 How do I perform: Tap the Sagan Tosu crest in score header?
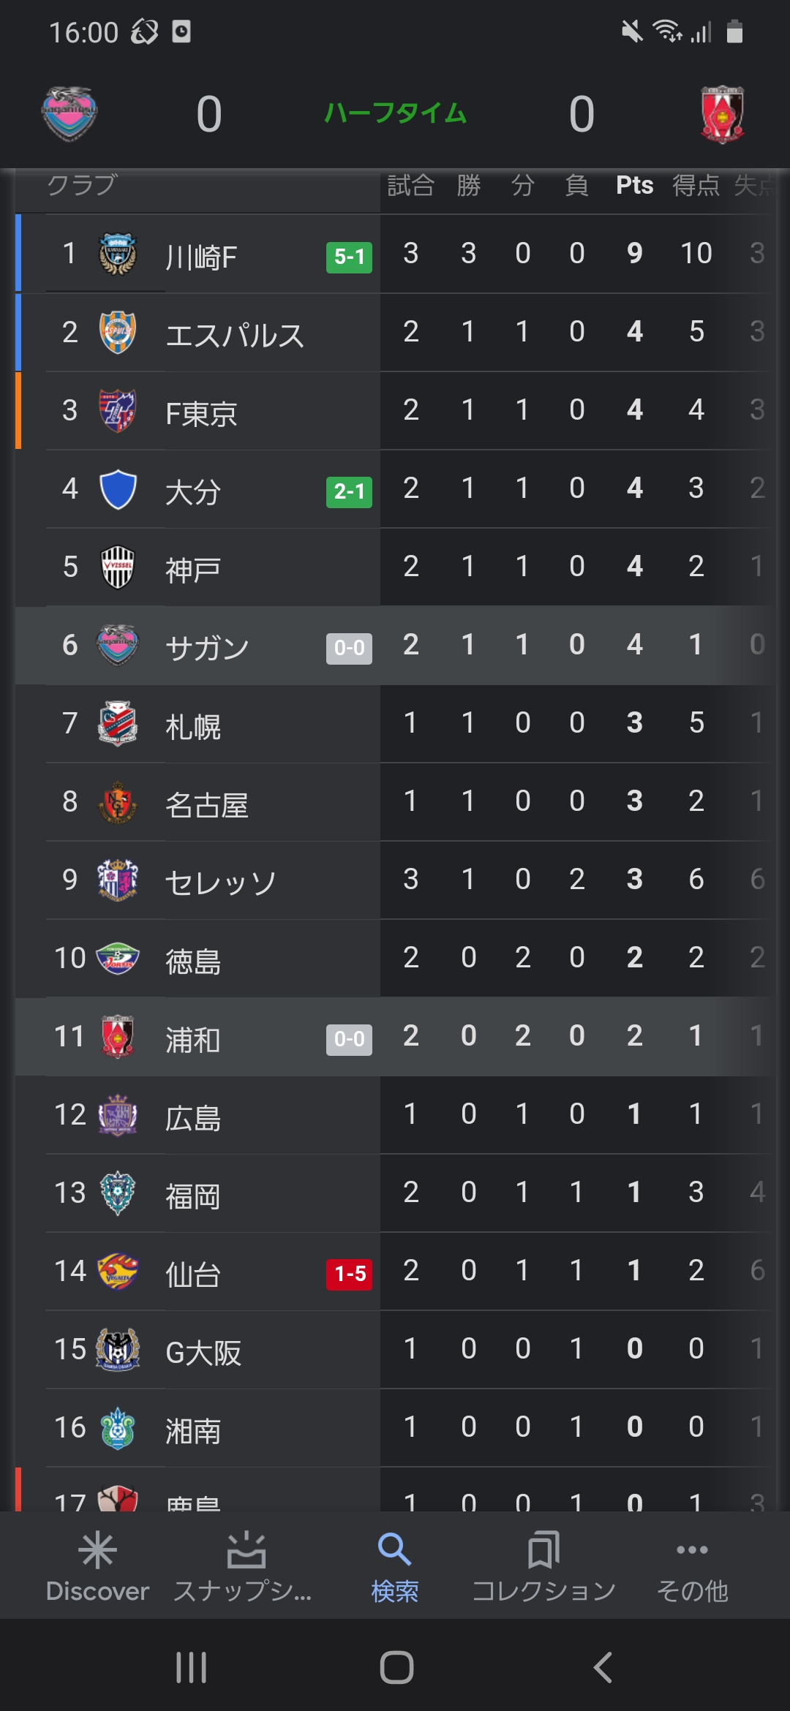coord(69,113)
